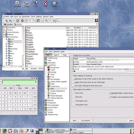Click the Help button at Control Center bottom
The height and width of the screenshot is (134, 134).
pyautogui.click(x=74, y=121)
